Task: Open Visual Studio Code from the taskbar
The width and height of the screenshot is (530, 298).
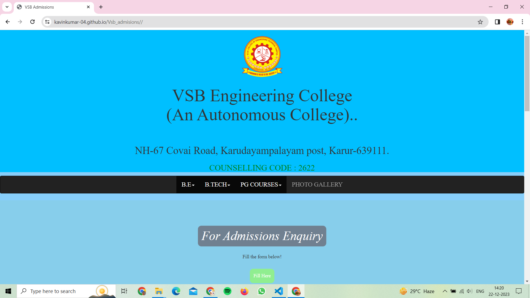Action: tap(279, 291)
